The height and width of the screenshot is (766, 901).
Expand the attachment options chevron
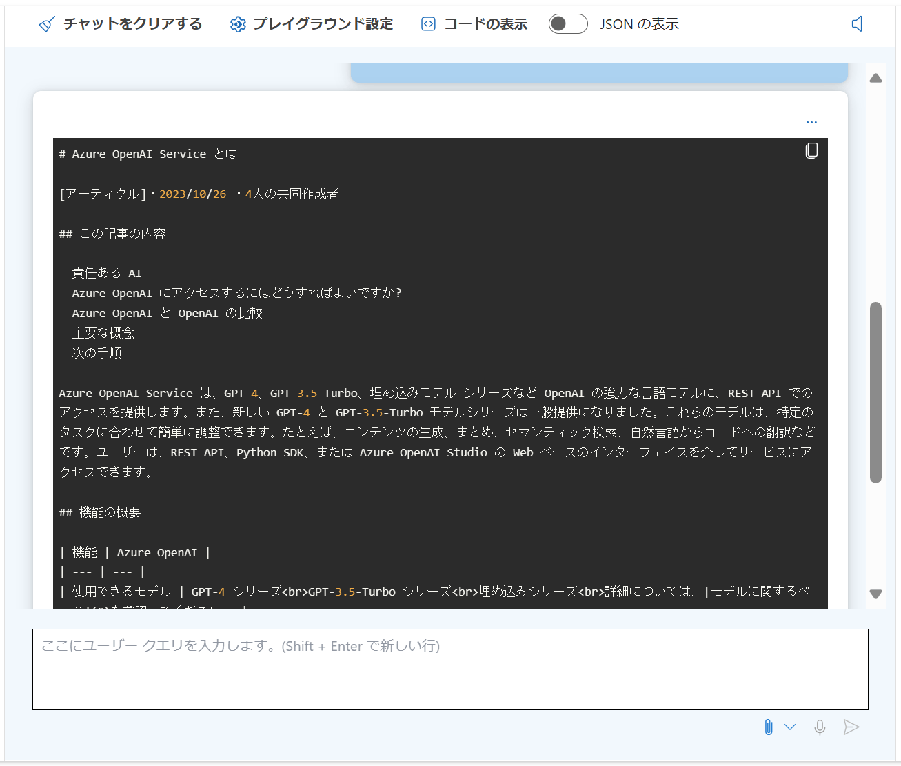[x=790, y=727]
